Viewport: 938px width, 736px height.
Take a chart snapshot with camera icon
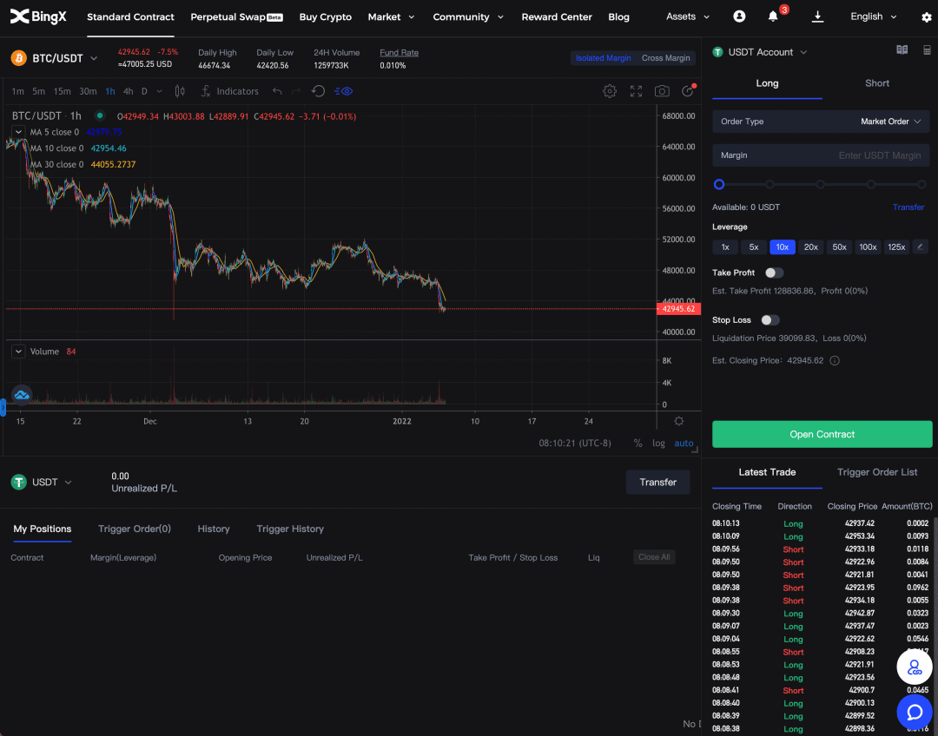click(662, 91)
